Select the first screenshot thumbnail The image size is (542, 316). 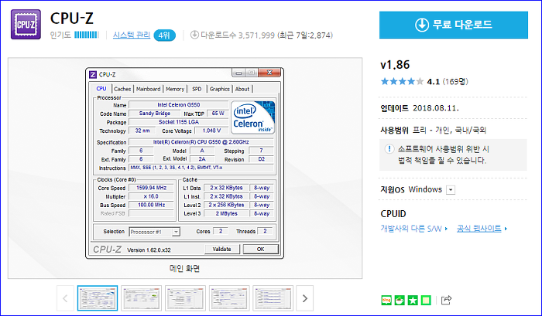click(x=98, y=298)
